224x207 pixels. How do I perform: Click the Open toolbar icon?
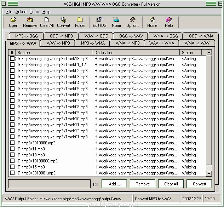click(x=13, y=22)
